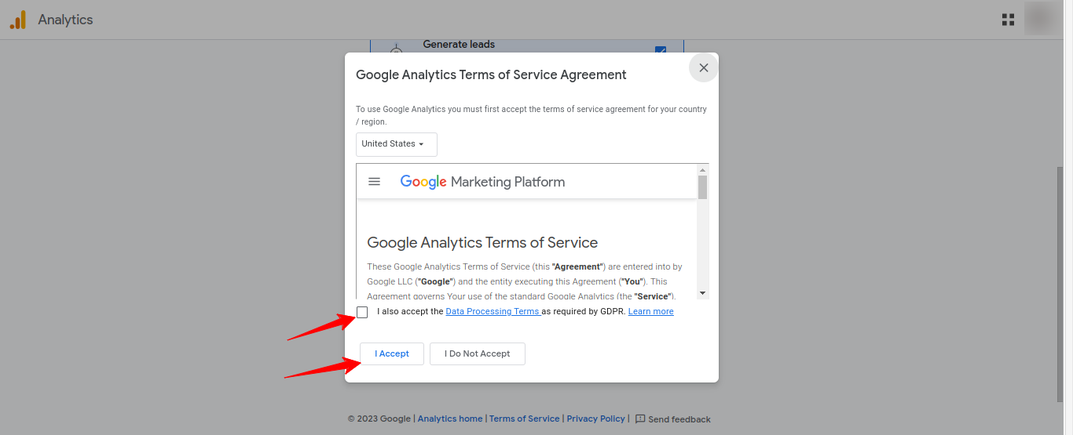This screenshot has width=1073, height=435.
Task: Click the Send feedback icon in footer
Action: coord(640,419)
